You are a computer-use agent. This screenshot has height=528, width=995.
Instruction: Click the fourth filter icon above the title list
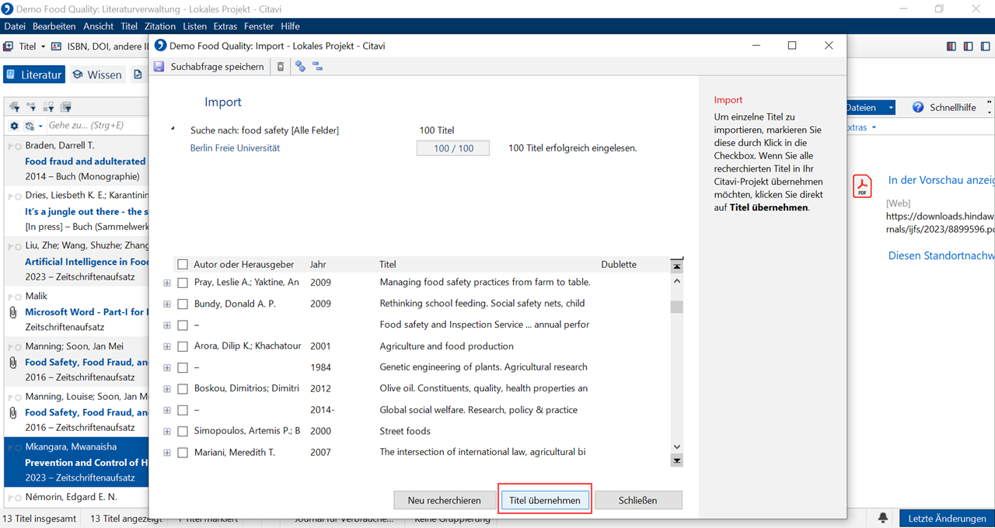pos(66,107)
